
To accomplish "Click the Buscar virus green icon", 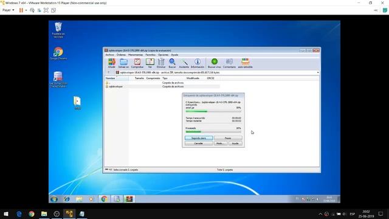I will tap(215, 63).
